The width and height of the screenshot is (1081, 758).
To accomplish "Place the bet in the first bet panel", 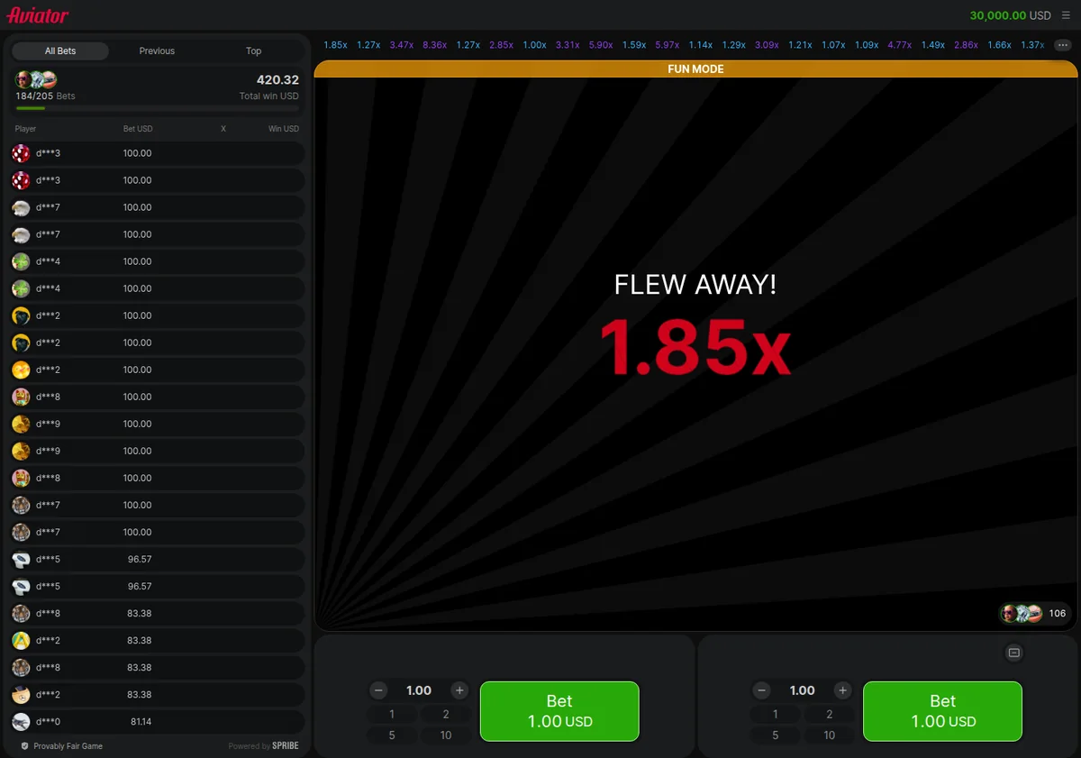I will pyautogui.click(x=559, y=711).
